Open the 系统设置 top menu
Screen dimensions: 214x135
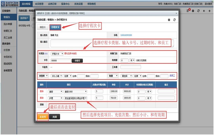[78, 4]
